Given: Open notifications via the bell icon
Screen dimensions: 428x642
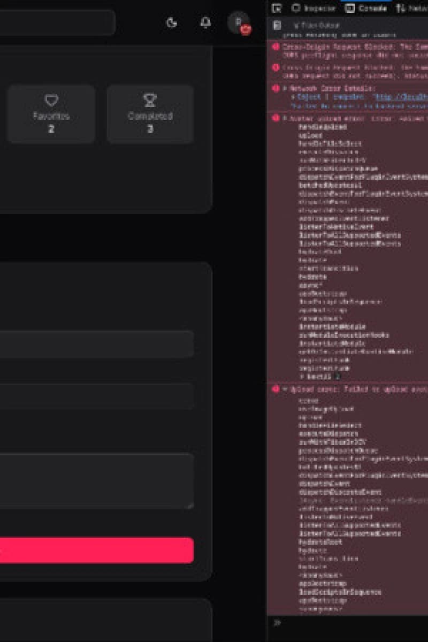Looking at the screenshot, I should 205,22.
